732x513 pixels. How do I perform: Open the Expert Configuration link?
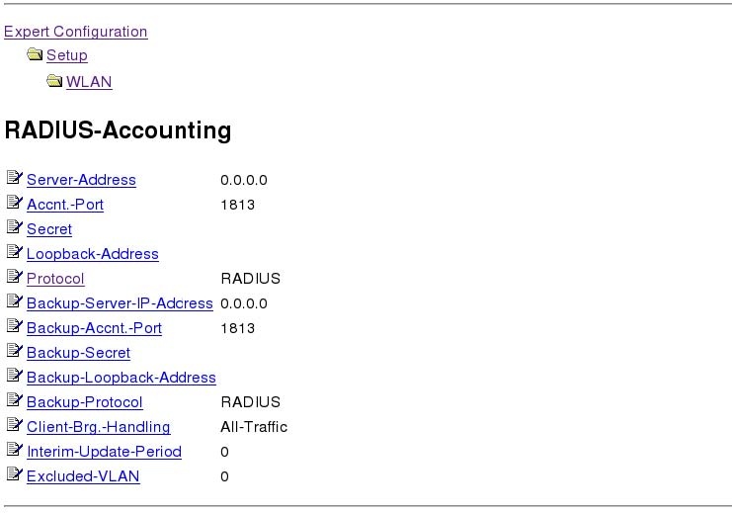(x=76, y=32)
